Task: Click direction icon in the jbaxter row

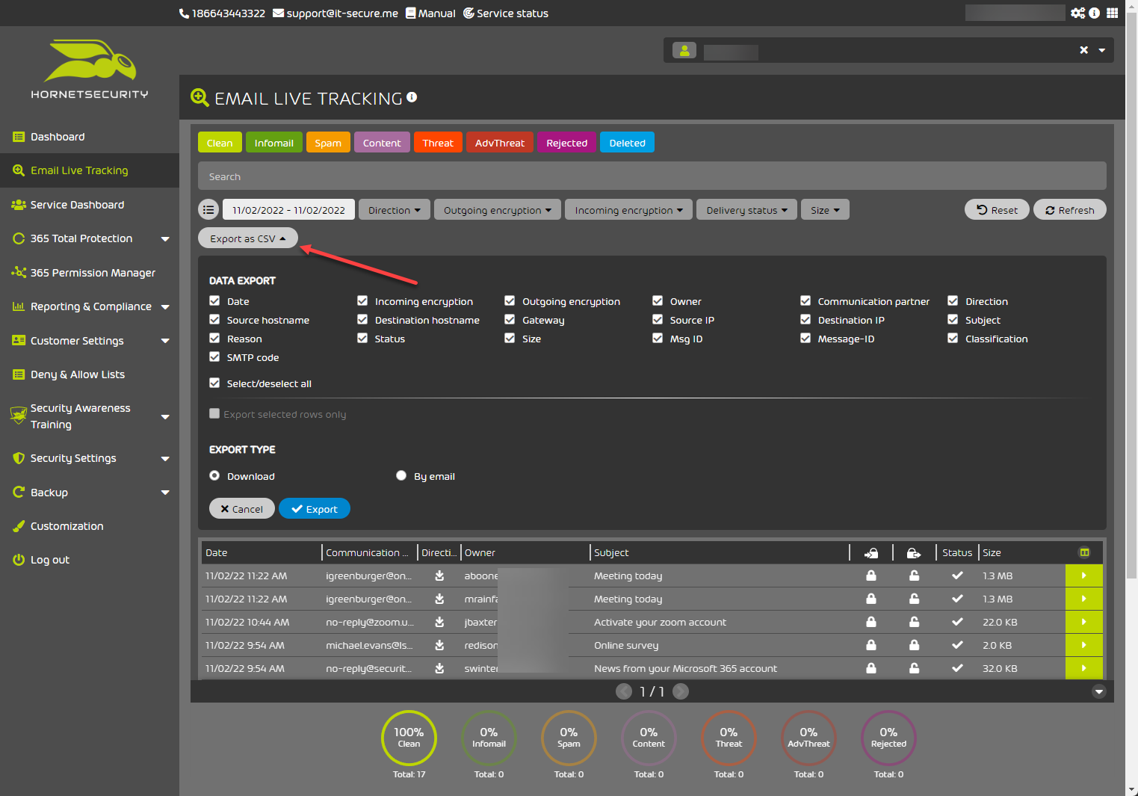Action: (x=439, y=622)
